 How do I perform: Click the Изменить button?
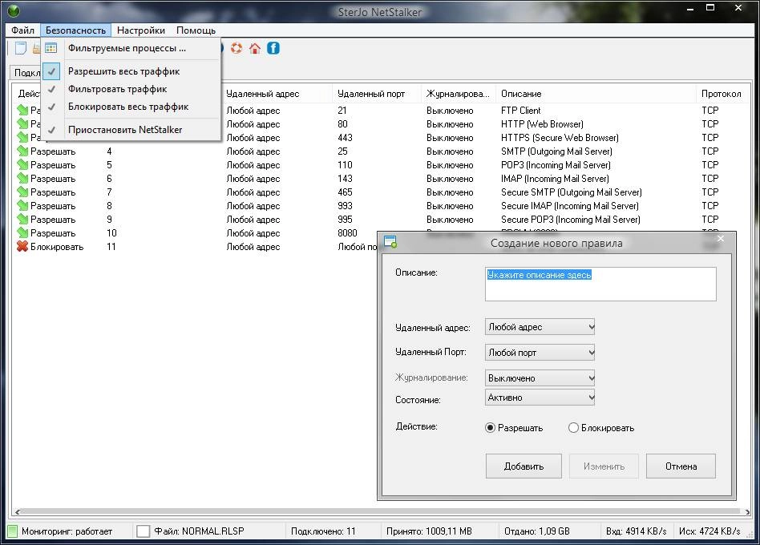point(604,466)
